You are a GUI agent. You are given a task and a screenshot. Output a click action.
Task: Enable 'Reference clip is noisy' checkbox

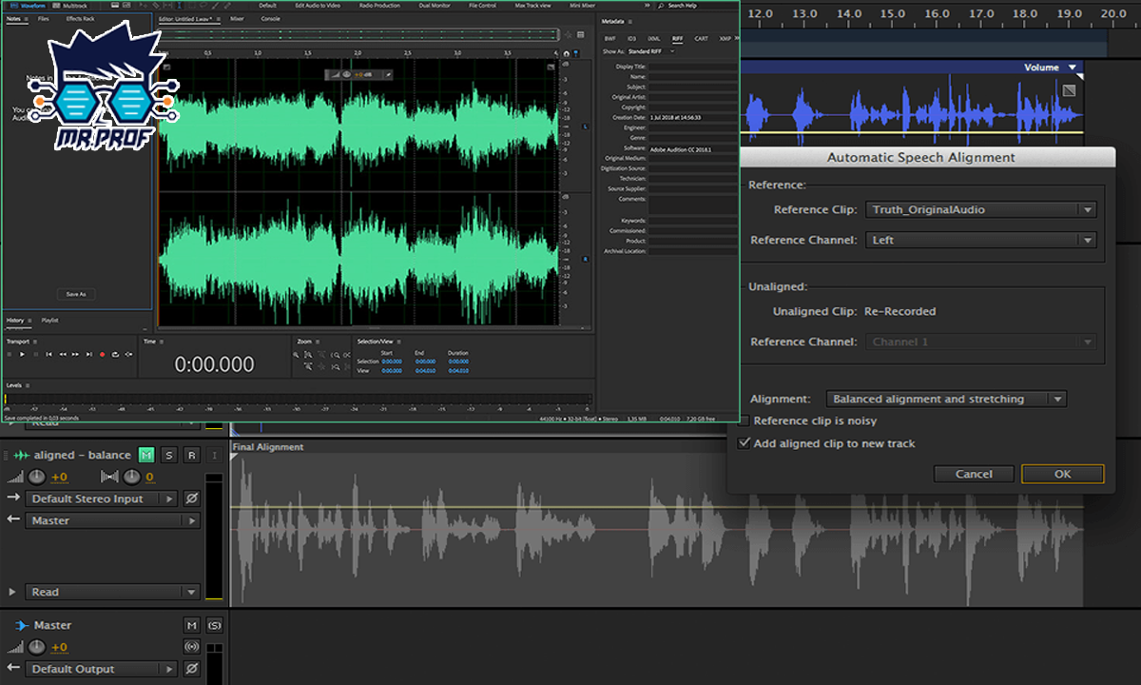point(745,421)
